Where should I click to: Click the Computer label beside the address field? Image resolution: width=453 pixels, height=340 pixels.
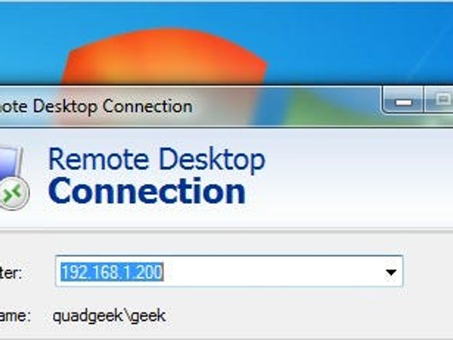11,272
